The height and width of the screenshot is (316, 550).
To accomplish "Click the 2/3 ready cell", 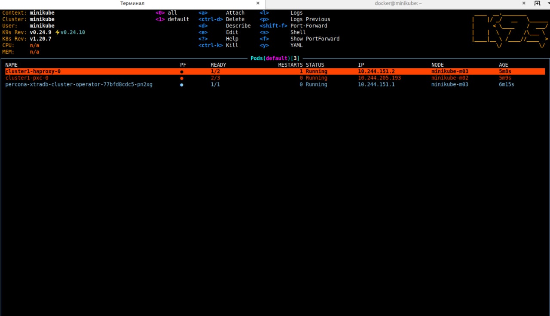I will pyautogui.click(x=215, y=78).
